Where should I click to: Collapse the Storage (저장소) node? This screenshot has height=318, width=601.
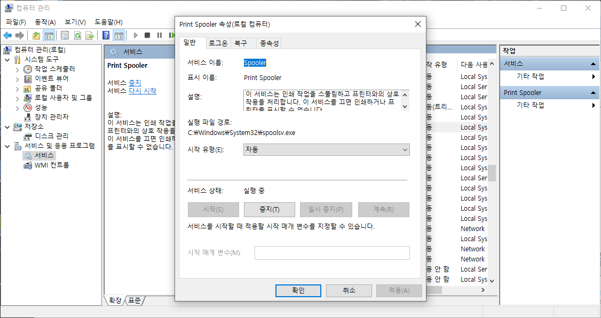coord(7,126)
